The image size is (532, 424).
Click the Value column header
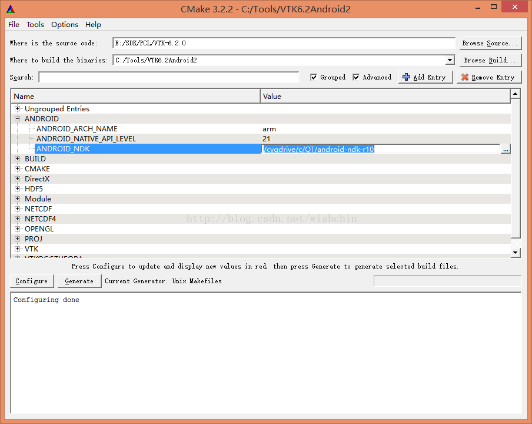coord(385,97)
